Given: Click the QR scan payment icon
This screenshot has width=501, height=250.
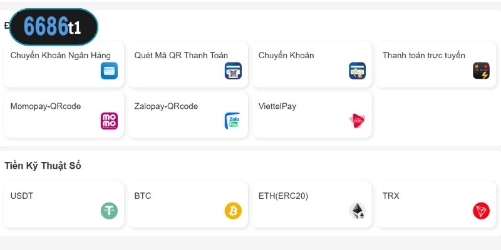Looking at the screenshot, I should [x=233, y=71].
